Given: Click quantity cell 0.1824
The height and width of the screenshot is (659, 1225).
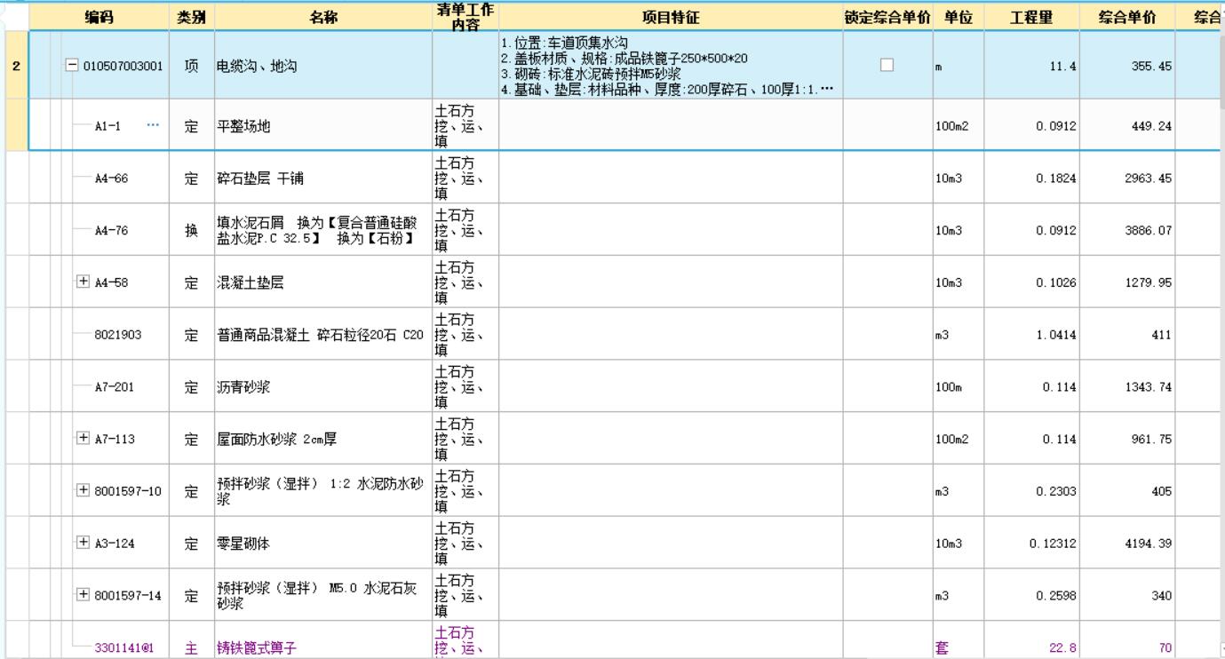Looking at the screenshot, I should [x=1032, y=179].
